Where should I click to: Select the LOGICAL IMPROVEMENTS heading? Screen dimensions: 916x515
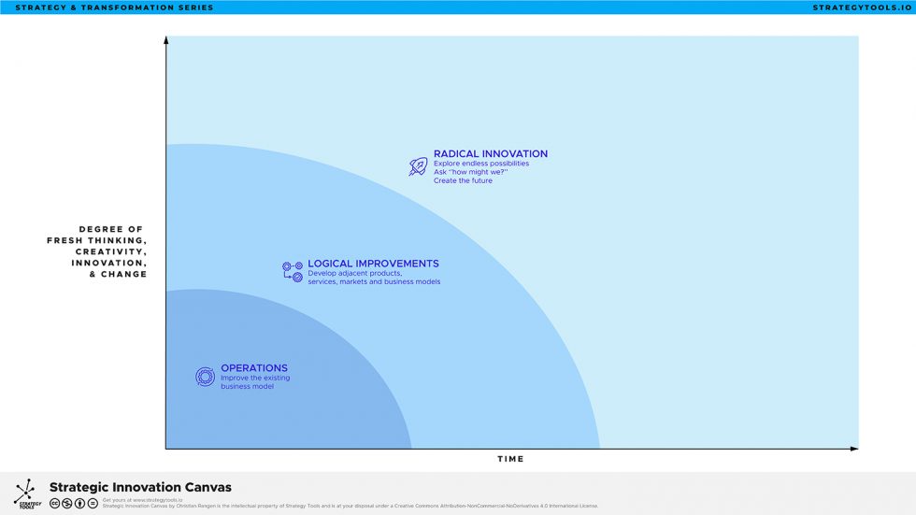coord(373,264)
